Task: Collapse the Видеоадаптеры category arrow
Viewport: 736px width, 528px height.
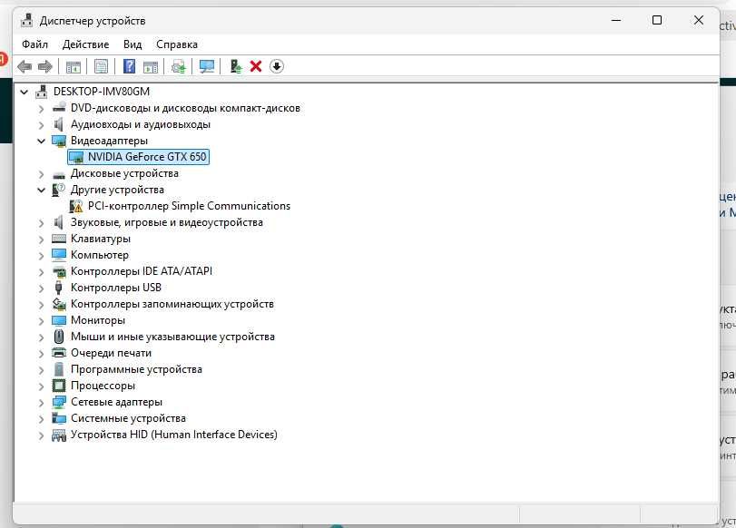Action: click(42, 141)
